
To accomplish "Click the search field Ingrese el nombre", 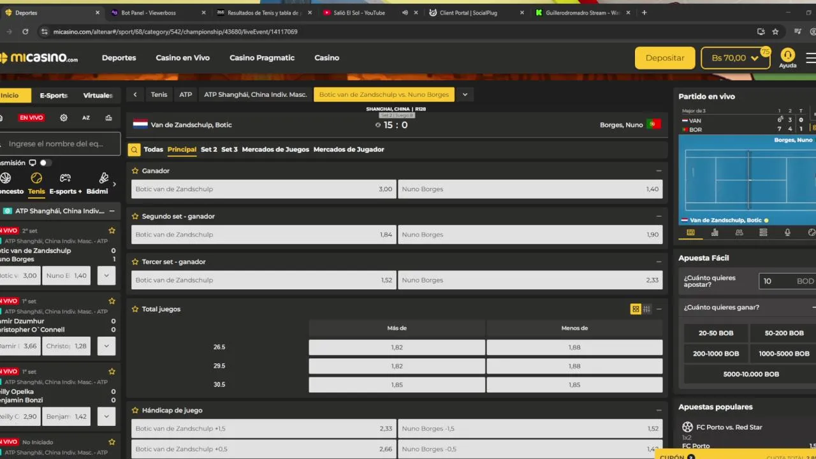I will (61, 144).
